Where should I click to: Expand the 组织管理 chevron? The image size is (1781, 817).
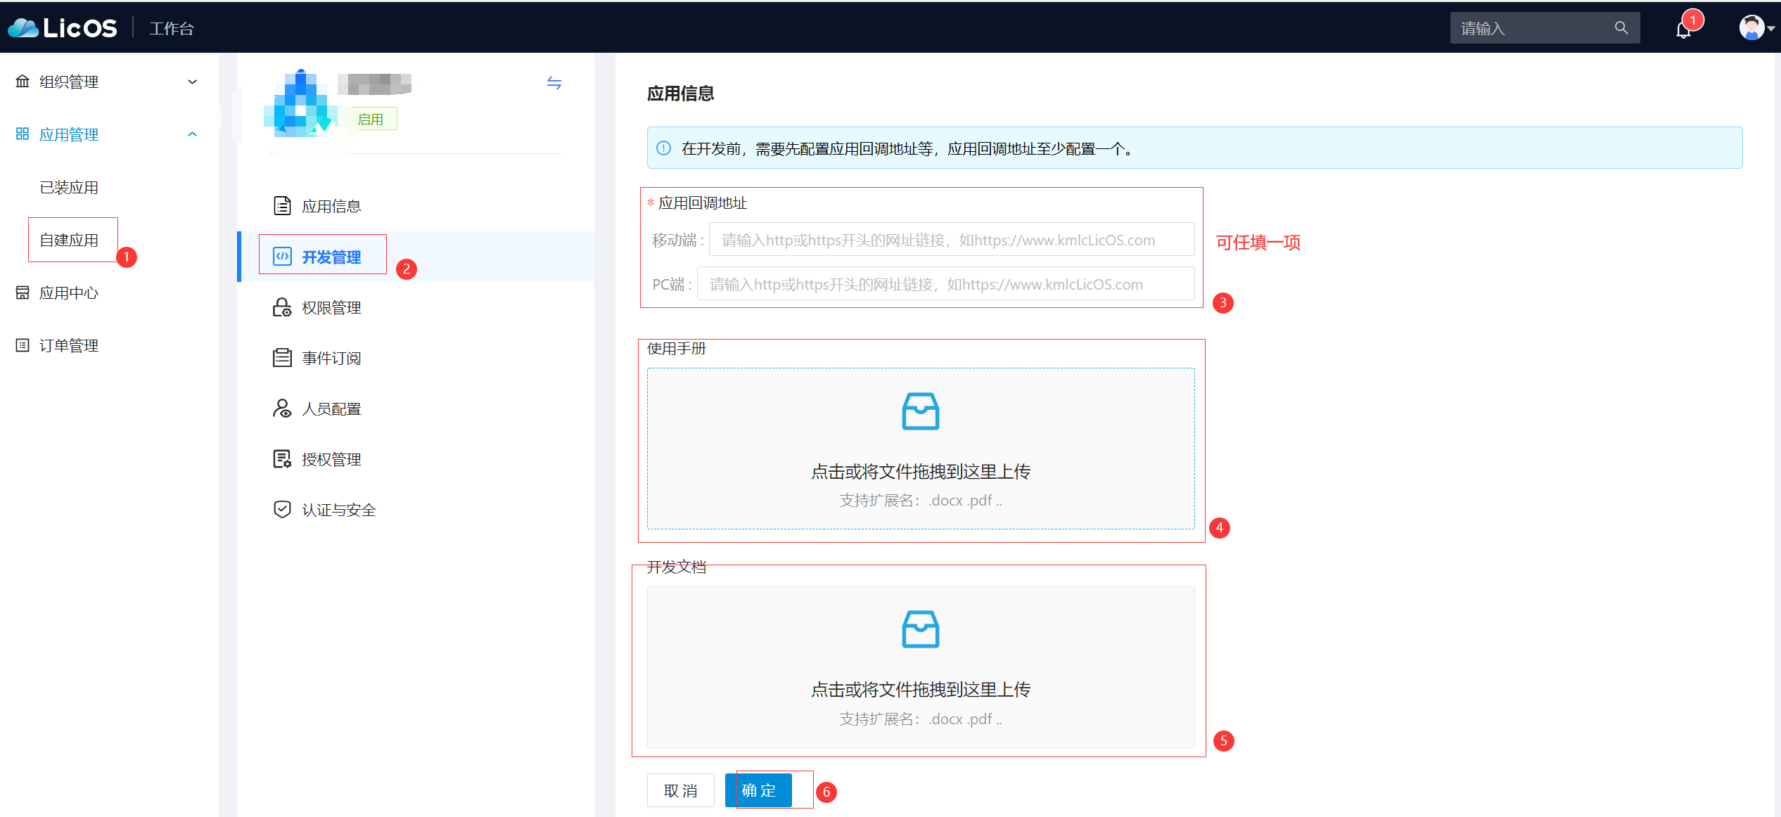(x=192, y=82)
